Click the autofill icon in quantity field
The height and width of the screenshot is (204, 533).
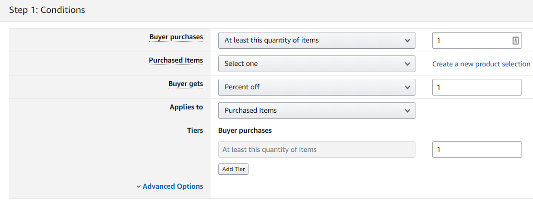tap(515, 41)
